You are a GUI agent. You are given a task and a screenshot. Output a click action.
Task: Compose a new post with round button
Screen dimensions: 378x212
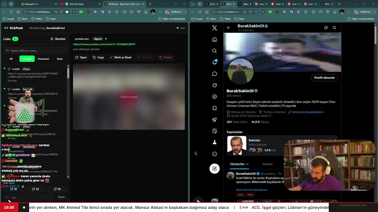[215, 168]
